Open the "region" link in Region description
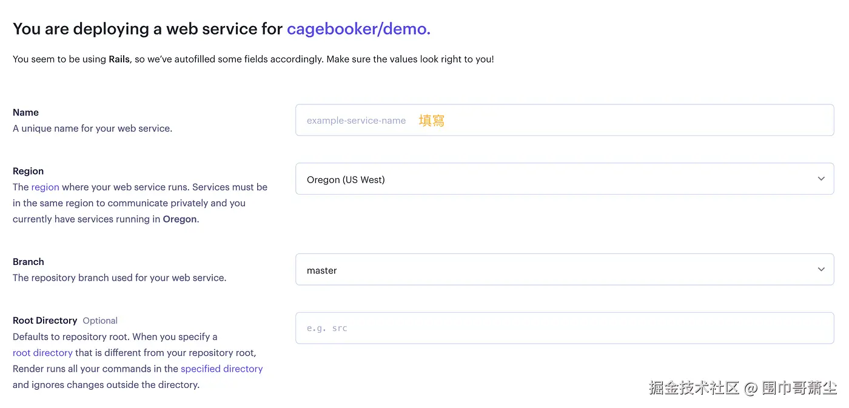 45,187
